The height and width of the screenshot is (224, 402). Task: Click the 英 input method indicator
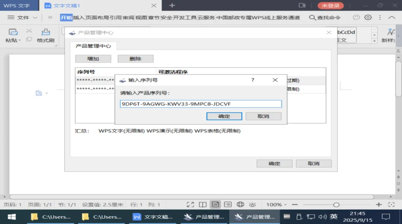(334, 217)
